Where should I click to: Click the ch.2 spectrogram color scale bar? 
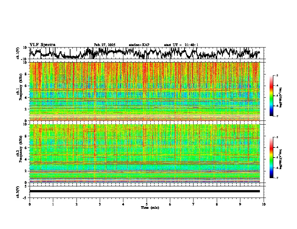[271, 158]
